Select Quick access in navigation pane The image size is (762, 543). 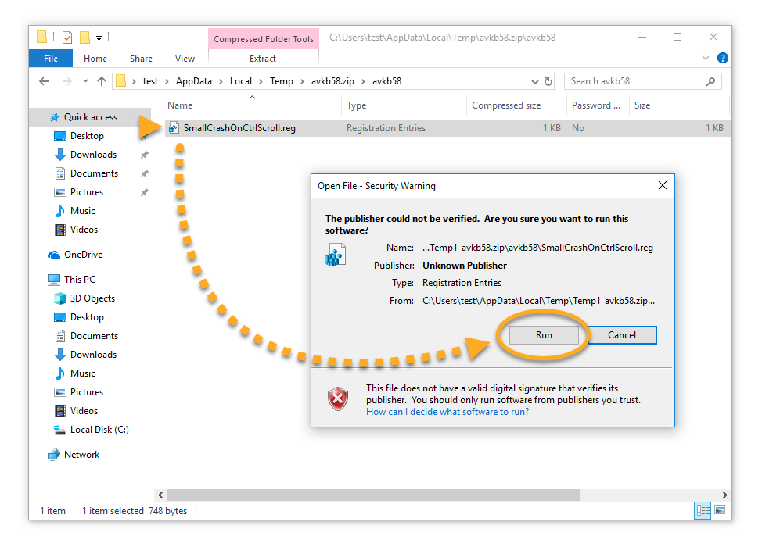(x=91, y=117)
